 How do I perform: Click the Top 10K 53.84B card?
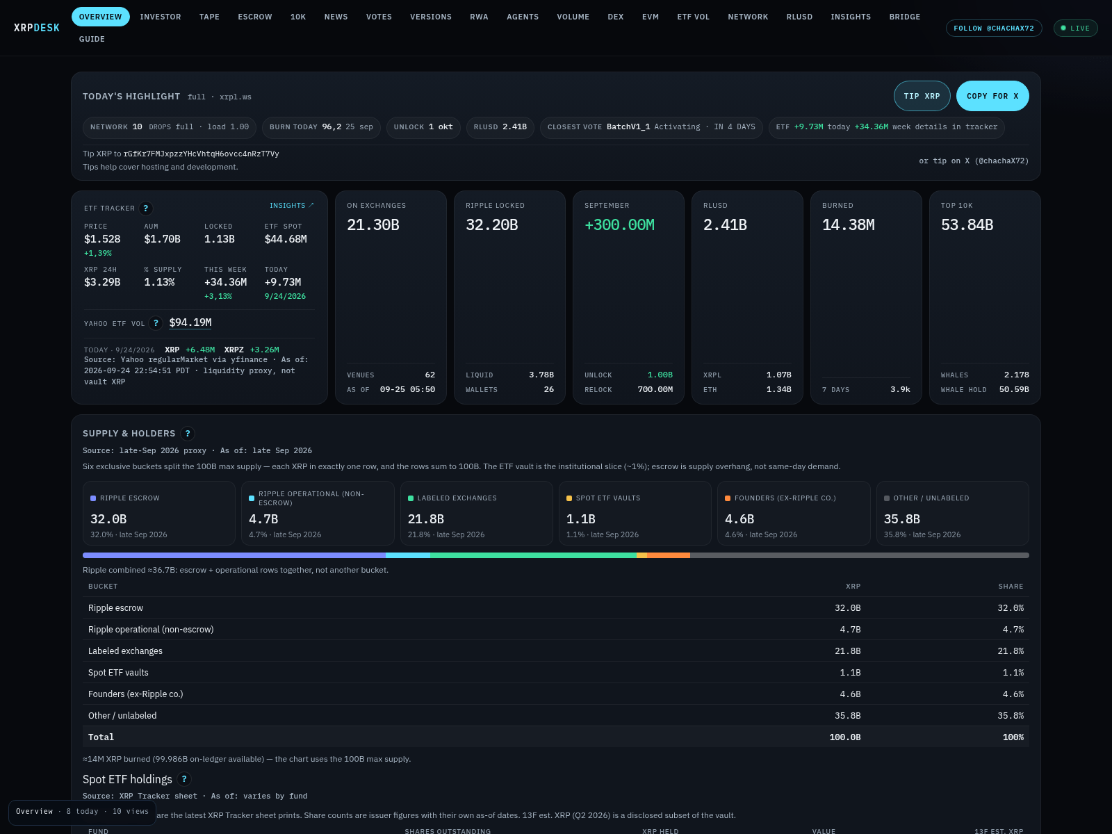985,297
